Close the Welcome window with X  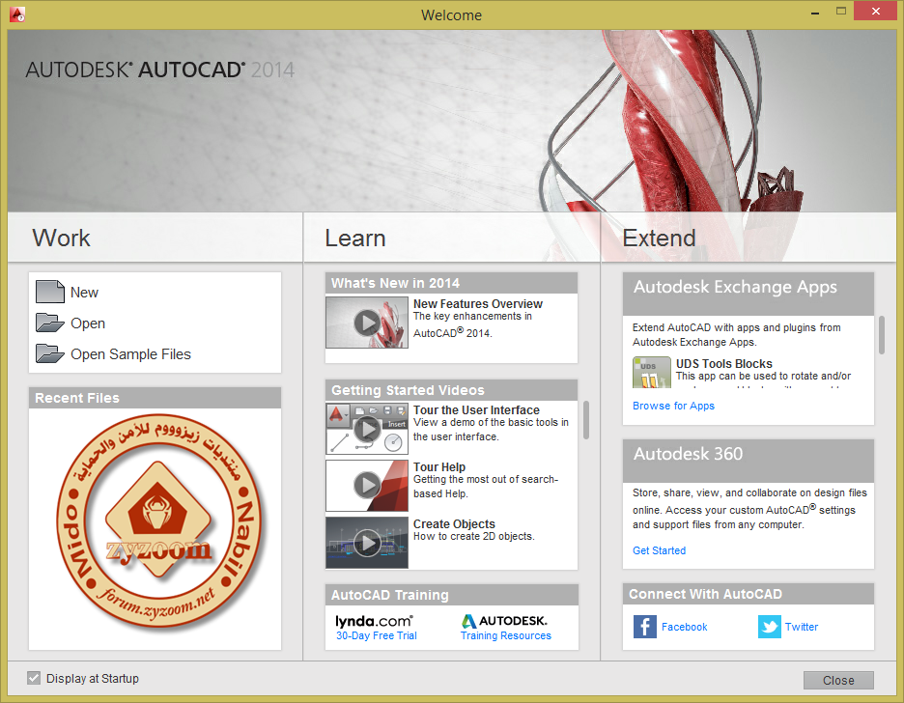[x=875, y=12]
